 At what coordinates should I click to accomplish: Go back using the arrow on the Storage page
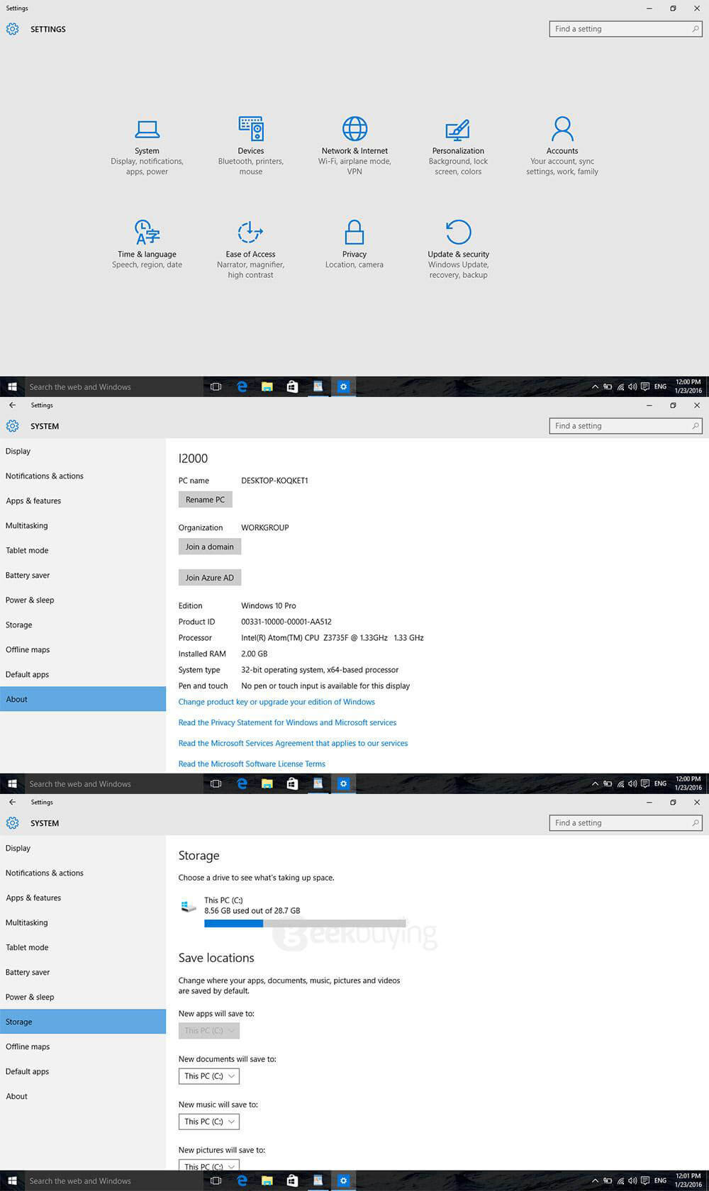point(12,802)
